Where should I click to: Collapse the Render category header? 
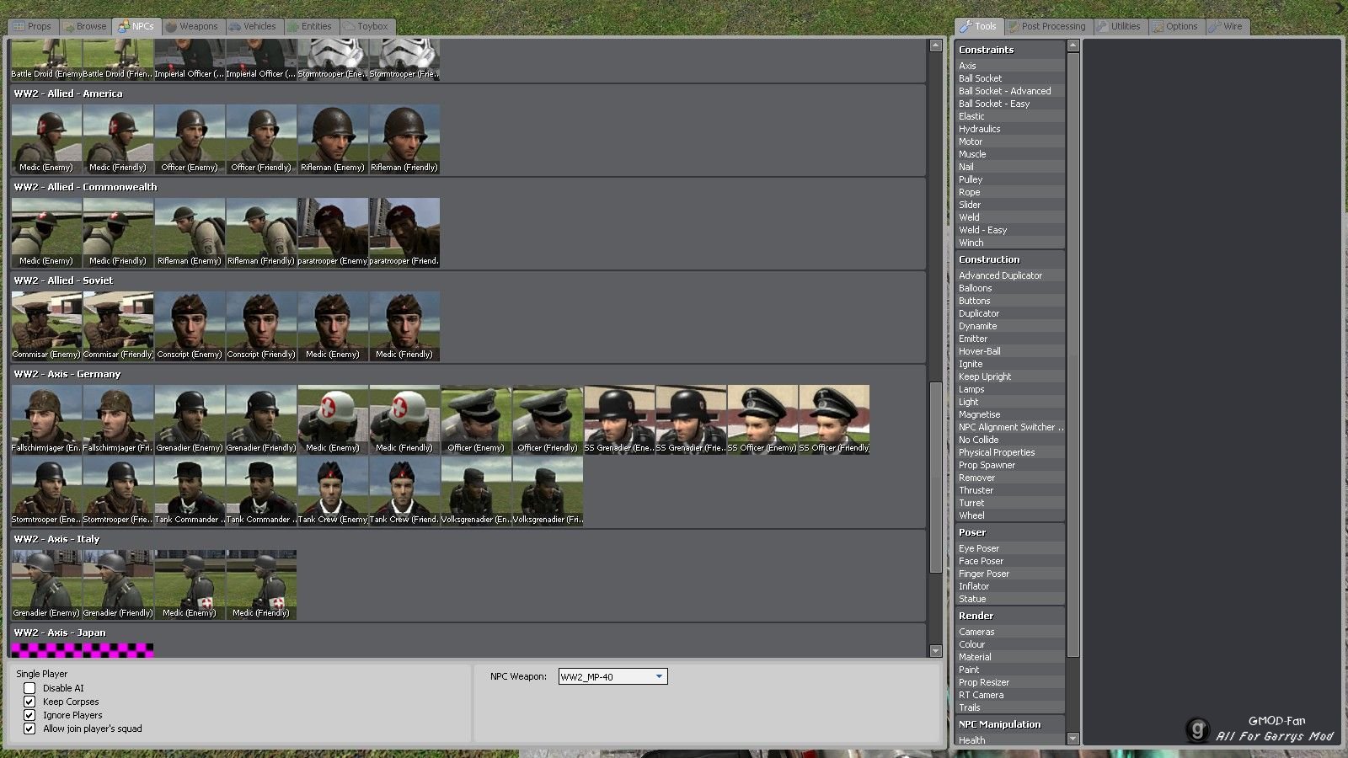[1010, 616]
